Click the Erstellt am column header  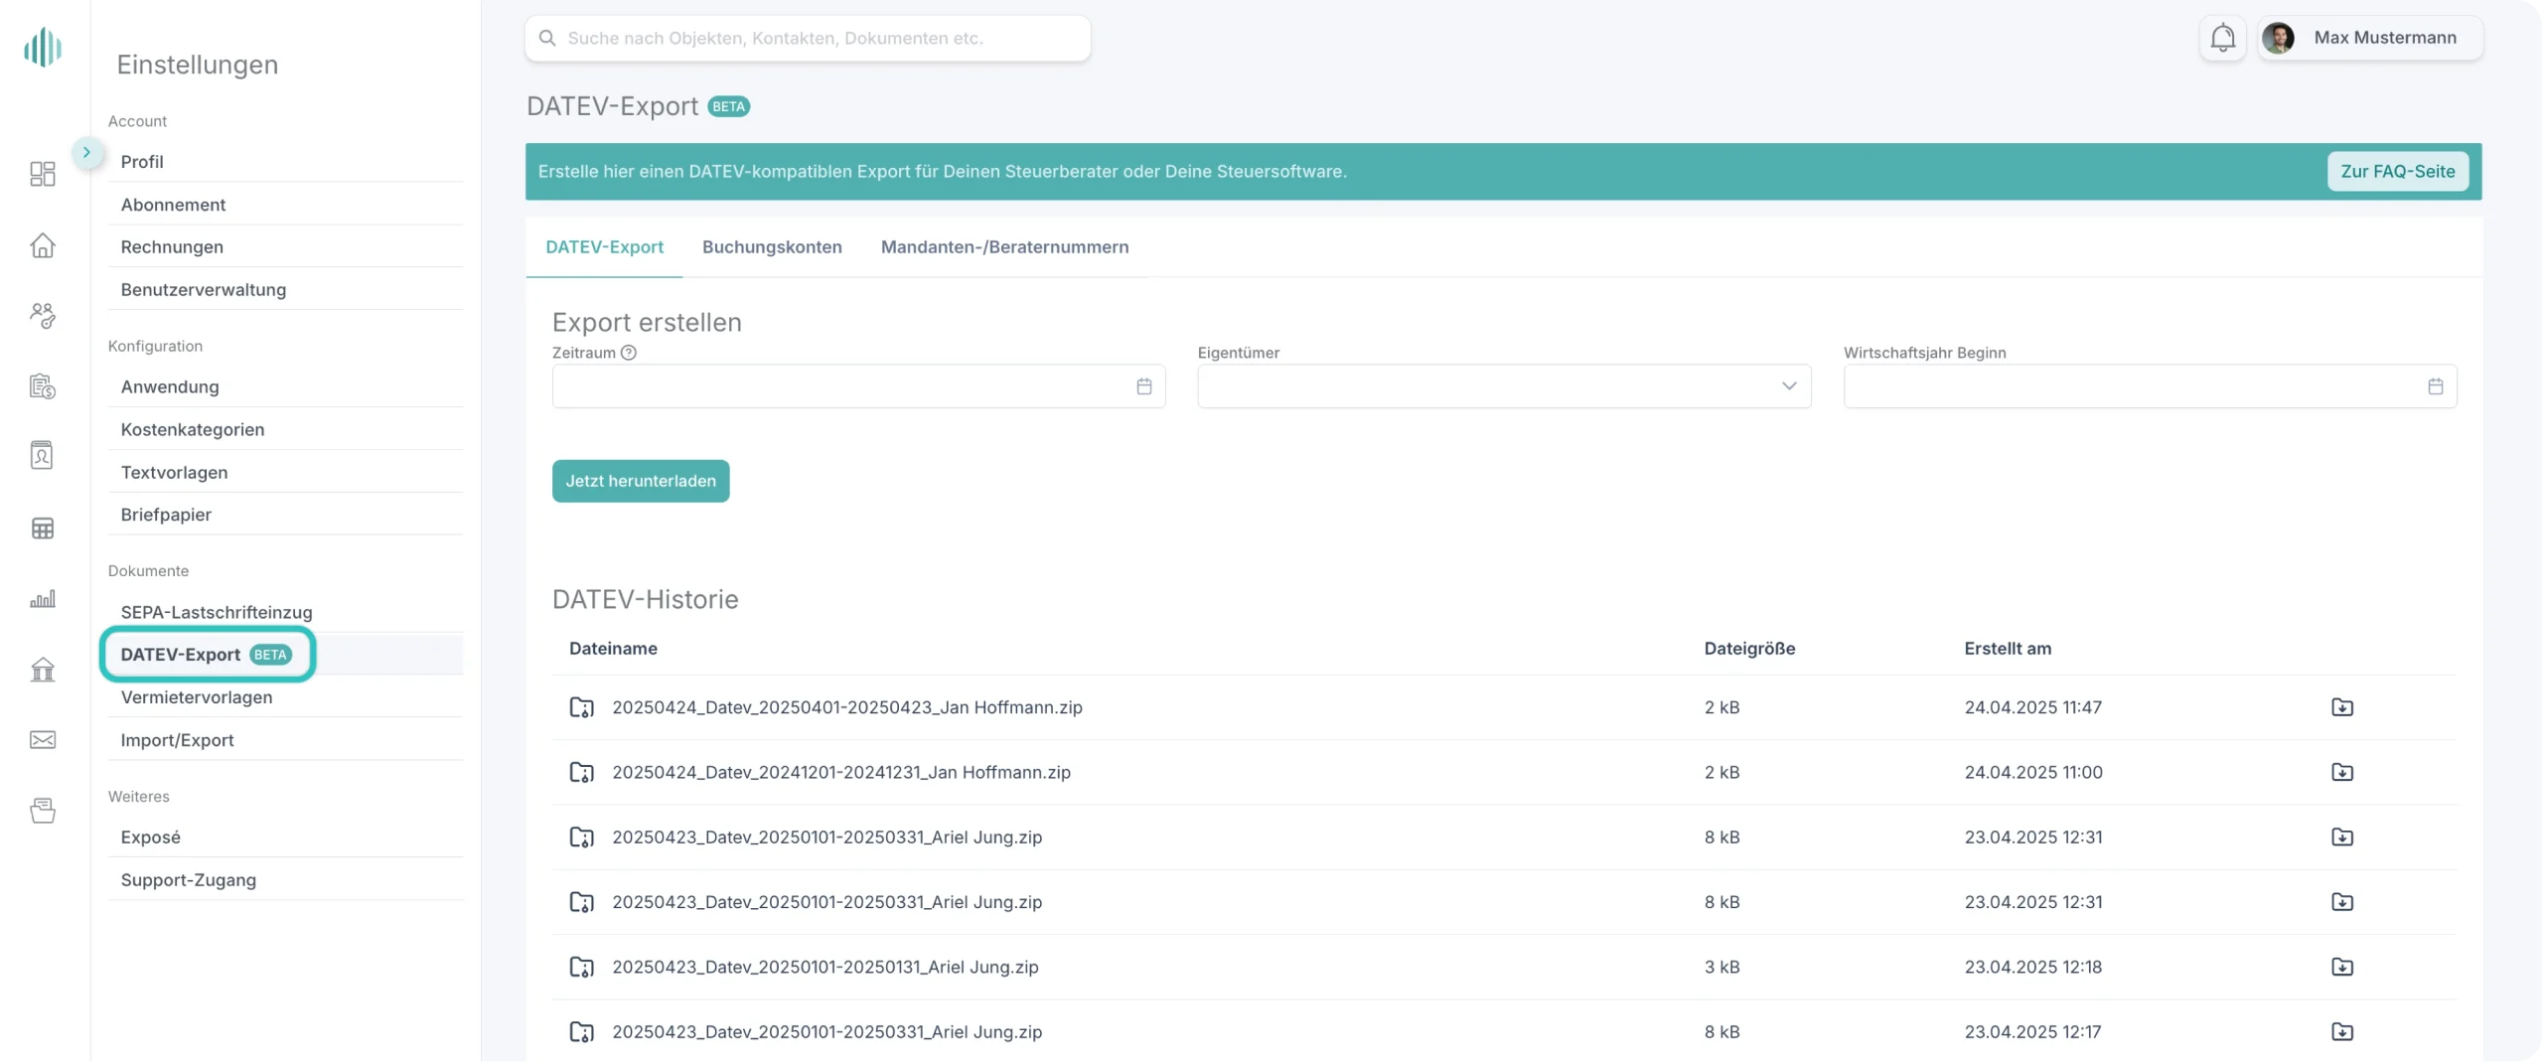(2008, 649)
